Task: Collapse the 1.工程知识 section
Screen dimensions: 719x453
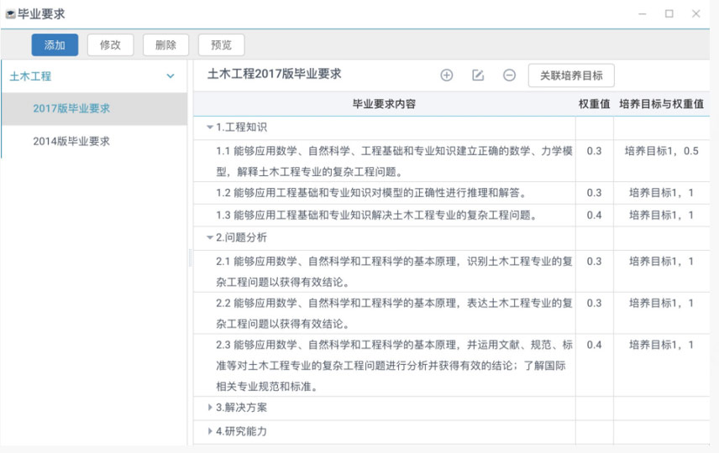Action: 210,128
